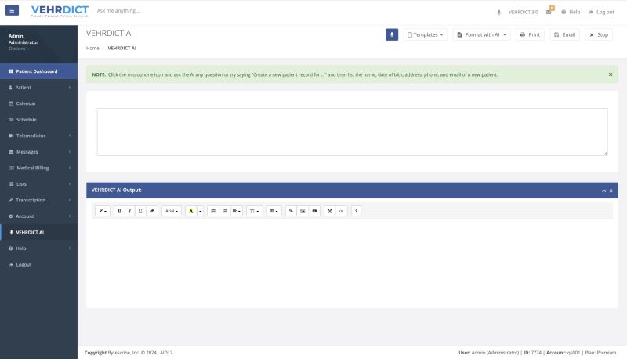Click the insert picture icon
Image resolution: width=627 pixels, height=359 pixels.
click(x=303, y=211)
